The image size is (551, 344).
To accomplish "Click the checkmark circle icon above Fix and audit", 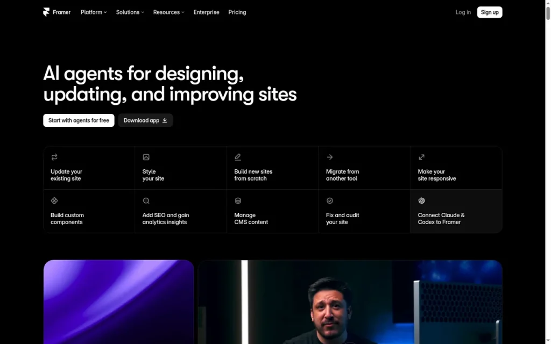I will tap(330, 200).
